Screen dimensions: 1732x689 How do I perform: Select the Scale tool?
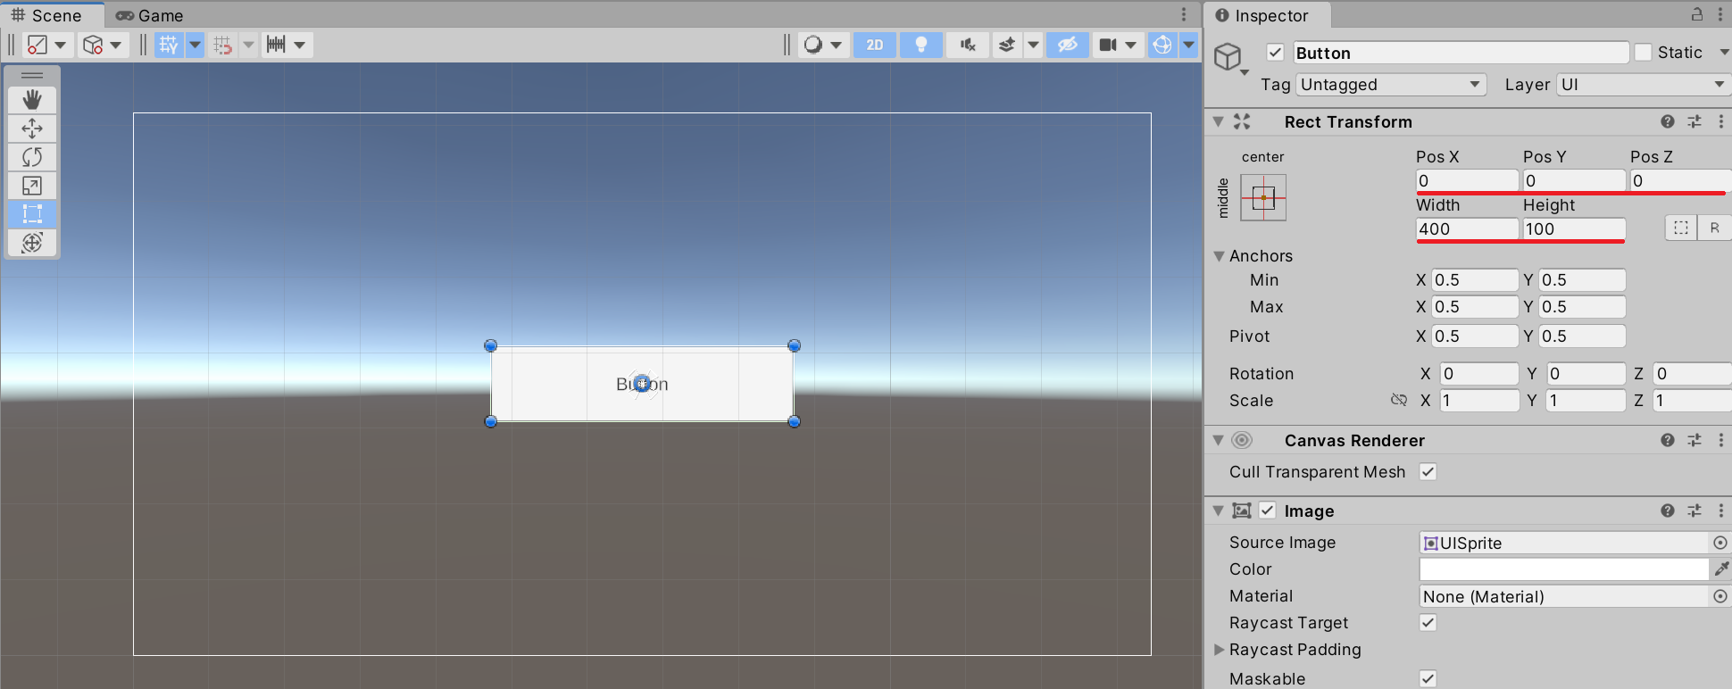click(32, 186)
